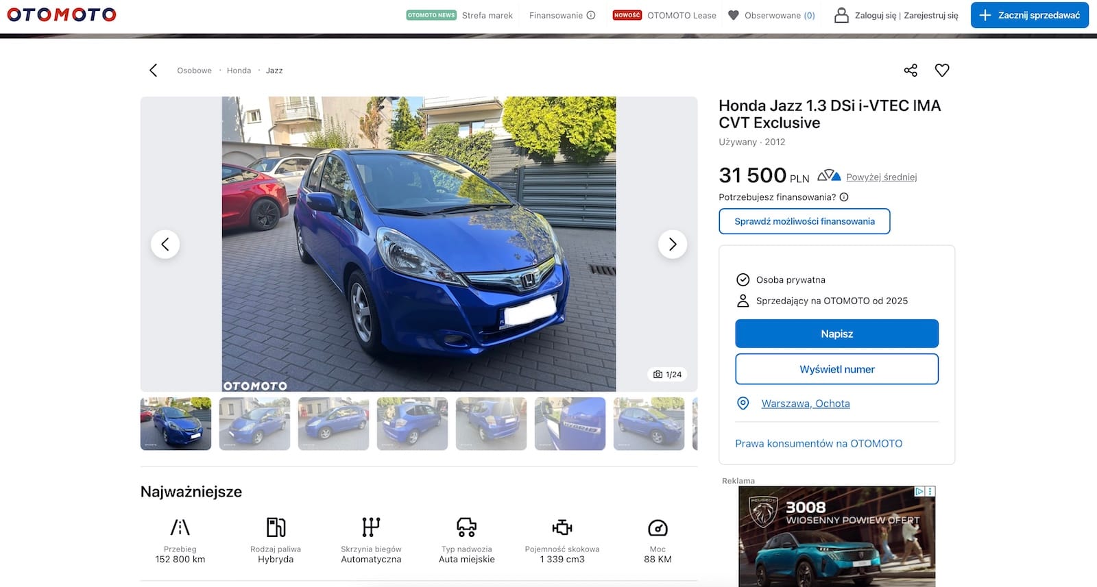Click Sprzedający na OTOMOTO od 2025 text

click(832, 301)
